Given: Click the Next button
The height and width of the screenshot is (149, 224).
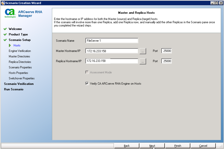Looking at the screenshot, I should tap(152, 146).
